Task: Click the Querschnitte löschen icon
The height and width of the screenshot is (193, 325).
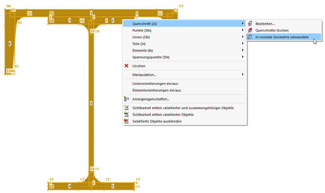Action: coord(250,30)
